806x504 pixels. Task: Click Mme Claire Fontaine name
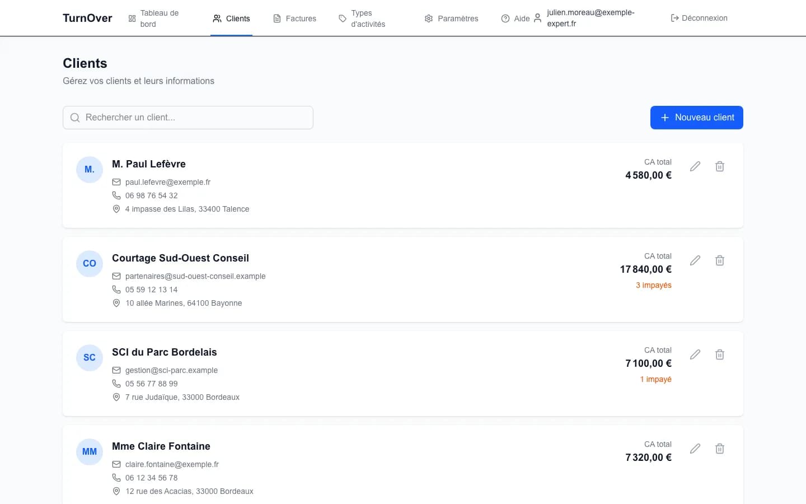coord(161,446)
